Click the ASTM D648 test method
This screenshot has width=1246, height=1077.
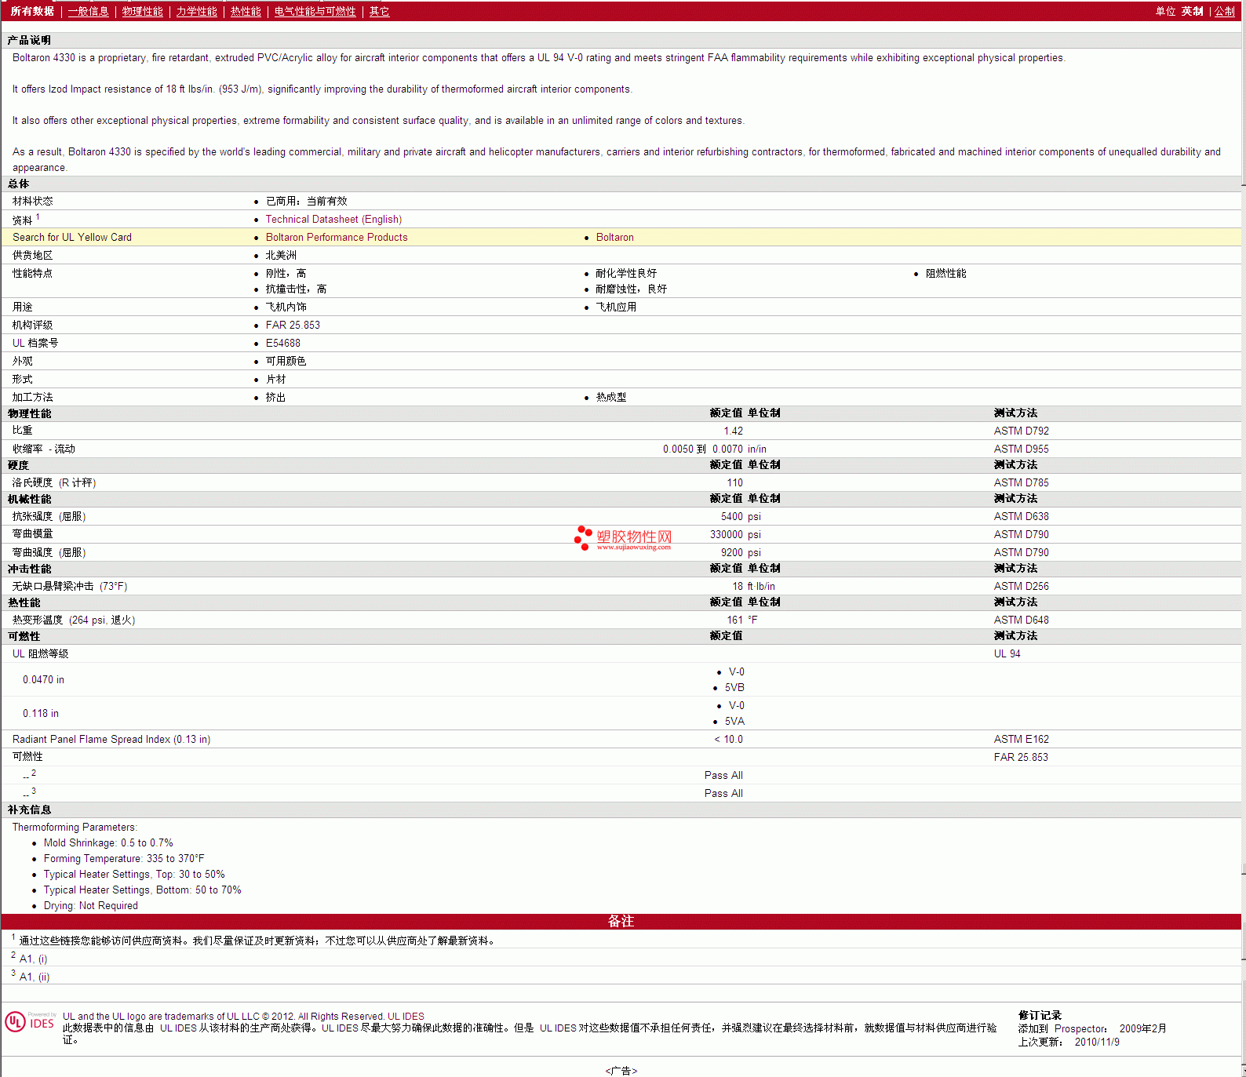click(x=1021, y=620)
